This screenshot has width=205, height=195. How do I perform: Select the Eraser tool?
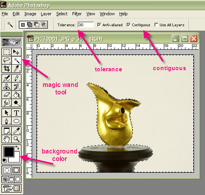(x=7, y=94)
